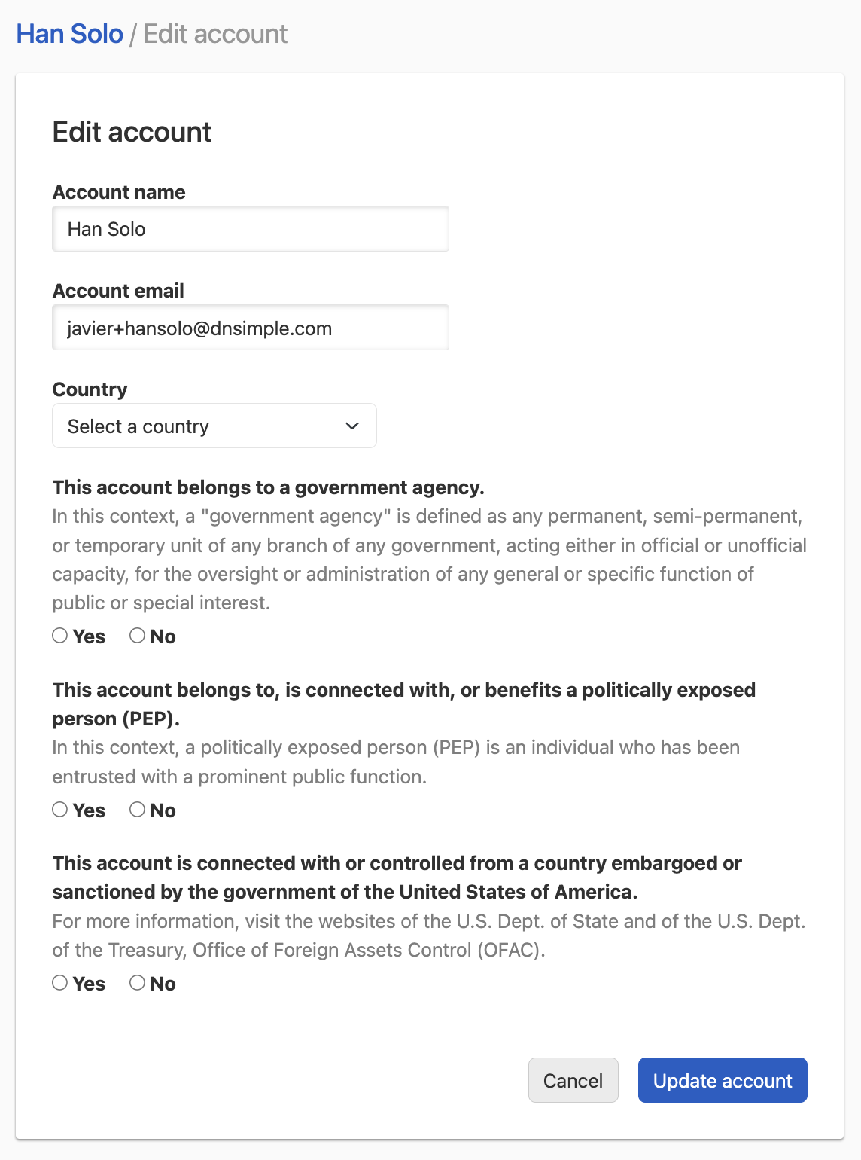Click the Account email input field
Screen dimensions: 861x1160
pos(250,327)
